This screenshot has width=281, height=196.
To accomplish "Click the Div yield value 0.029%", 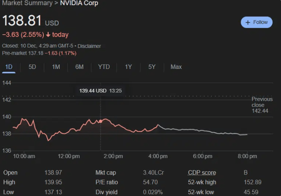I will [x=153, y=192].
